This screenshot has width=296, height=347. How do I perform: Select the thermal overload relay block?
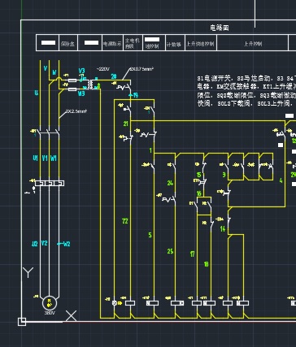click(50, 184)
